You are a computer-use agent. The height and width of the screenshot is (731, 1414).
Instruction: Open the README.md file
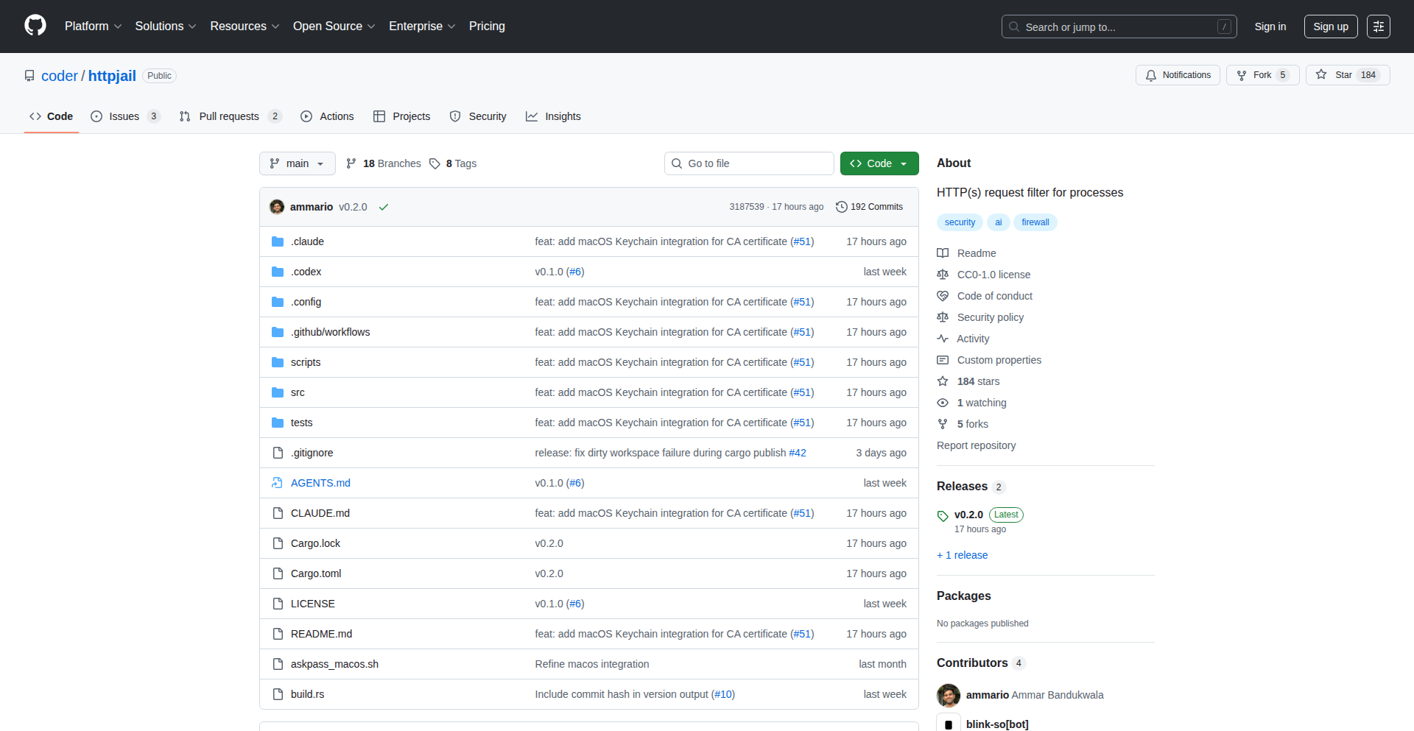point(321,634)
